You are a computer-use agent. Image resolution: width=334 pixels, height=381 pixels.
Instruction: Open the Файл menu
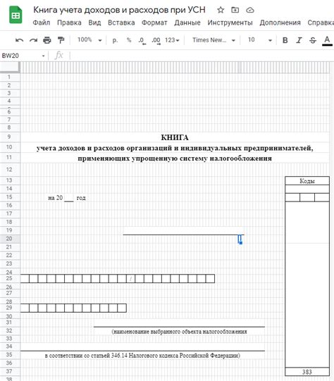click(x=42, y=23)
